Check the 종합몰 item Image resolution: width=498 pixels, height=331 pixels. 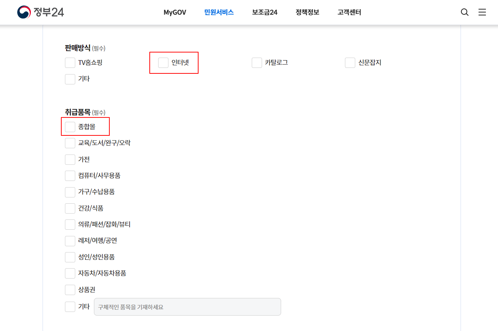70,127
